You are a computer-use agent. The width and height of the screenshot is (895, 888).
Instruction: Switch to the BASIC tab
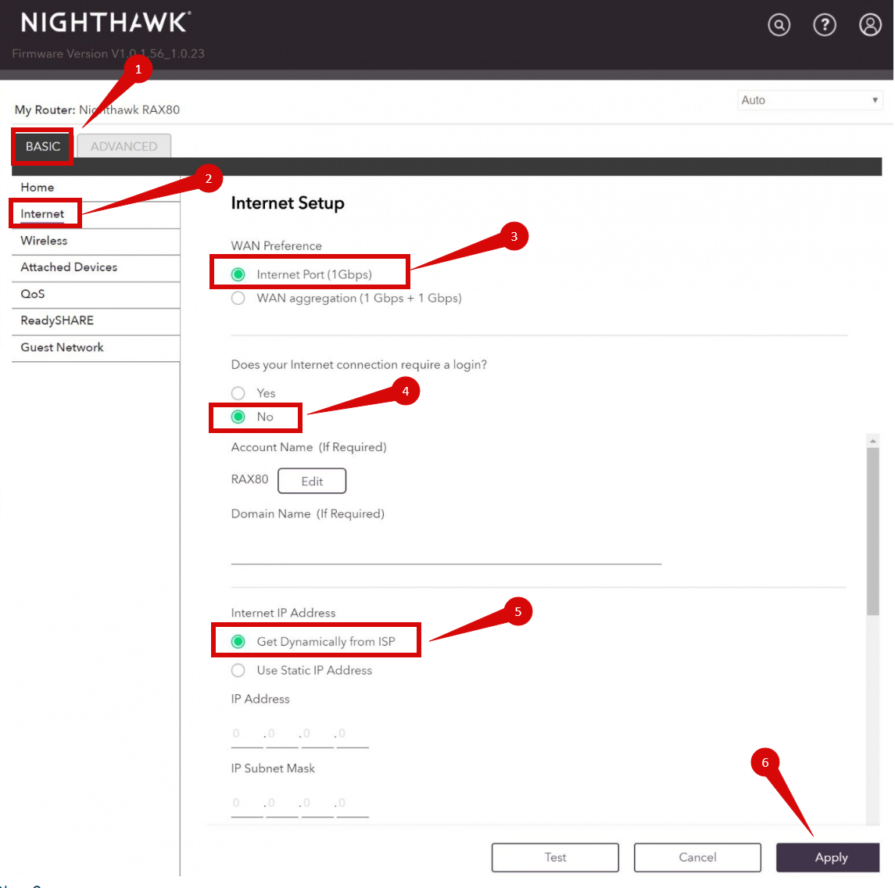43,146
